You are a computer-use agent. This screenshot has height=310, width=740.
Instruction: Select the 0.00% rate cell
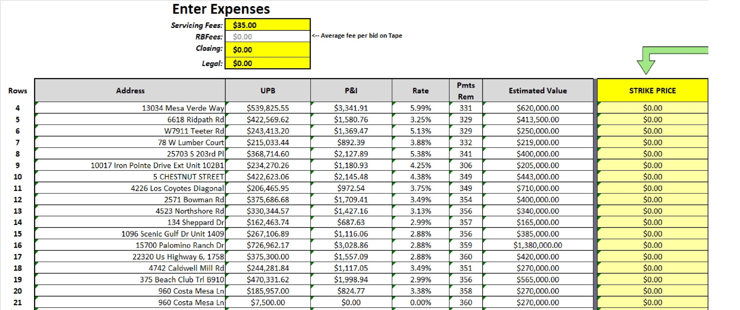point(420,302)
